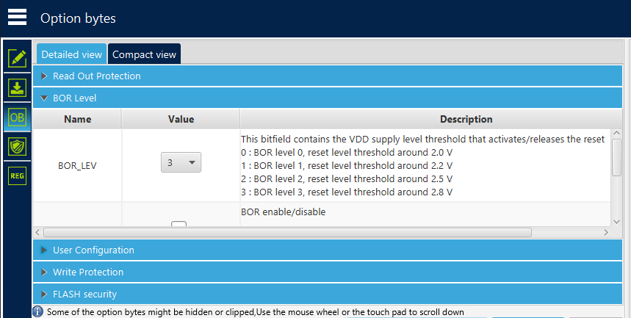
Task: Click the horizontal scrollbar right arrow
Action: [606, 232]
